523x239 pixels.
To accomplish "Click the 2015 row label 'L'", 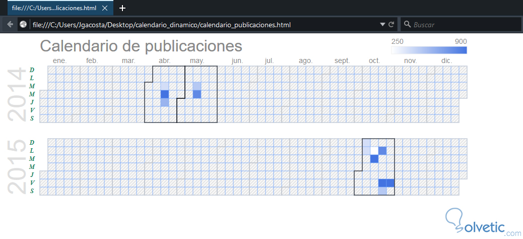I will tap(32, 151).
